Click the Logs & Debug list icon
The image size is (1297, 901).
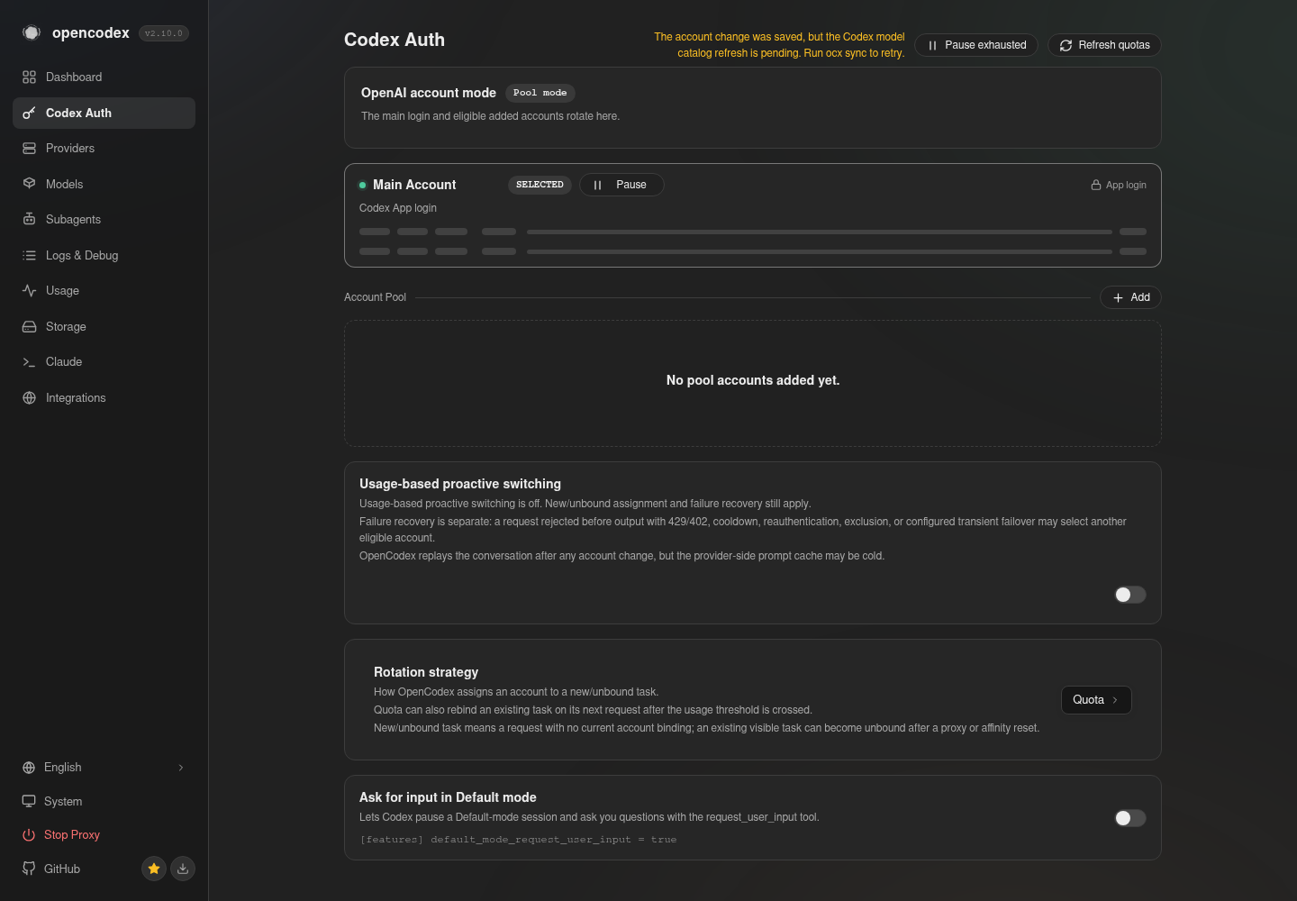(x=29, y=256)
